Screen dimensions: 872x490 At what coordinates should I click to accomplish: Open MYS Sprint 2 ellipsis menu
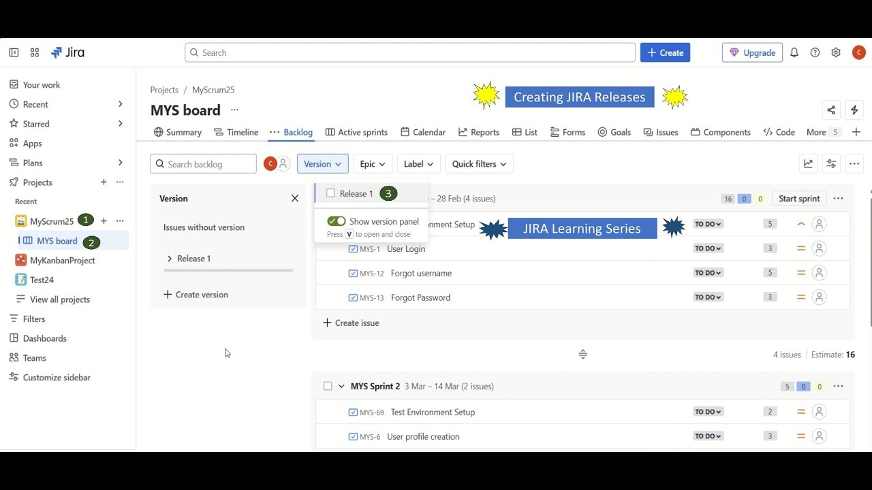click(838, 386)
